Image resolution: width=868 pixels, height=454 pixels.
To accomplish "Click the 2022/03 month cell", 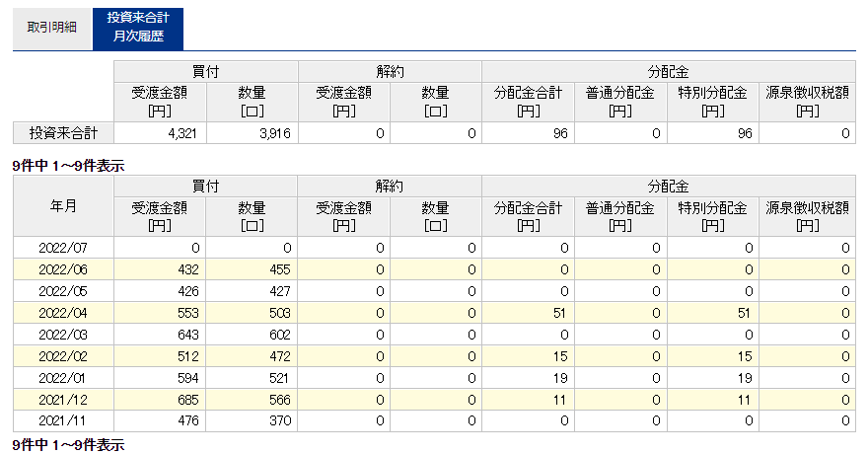I will 64,335.
